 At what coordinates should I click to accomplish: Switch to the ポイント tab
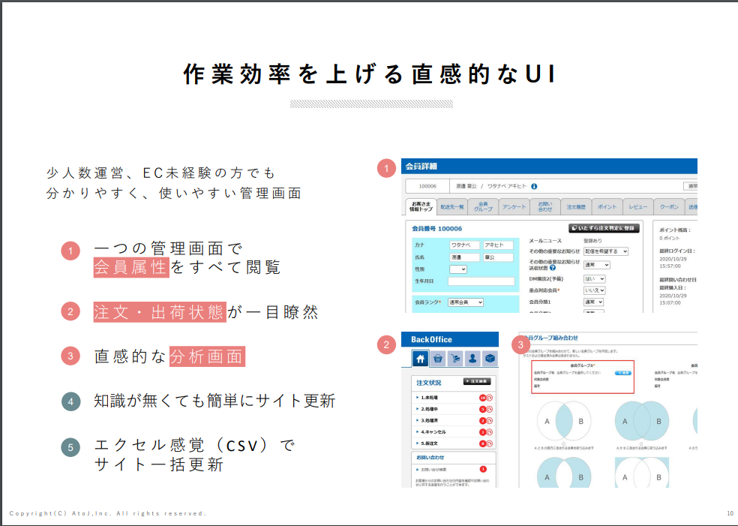click(x=607, y=207)
